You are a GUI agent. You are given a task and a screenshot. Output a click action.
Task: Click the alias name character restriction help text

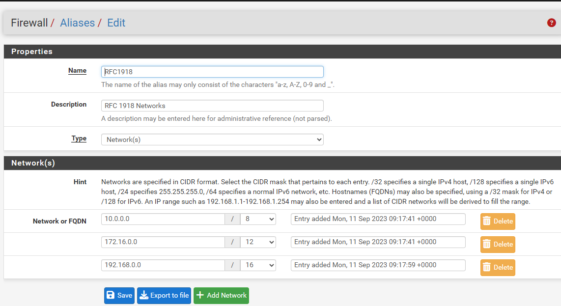click(x=218, y=85)
